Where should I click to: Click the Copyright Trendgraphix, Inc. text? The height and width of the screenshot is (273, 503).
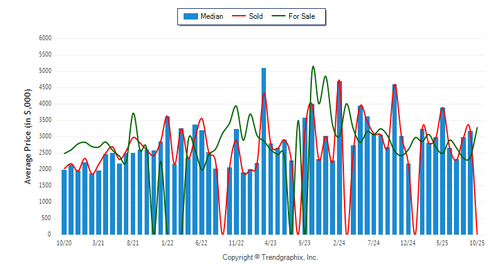[x=270, y=258]
